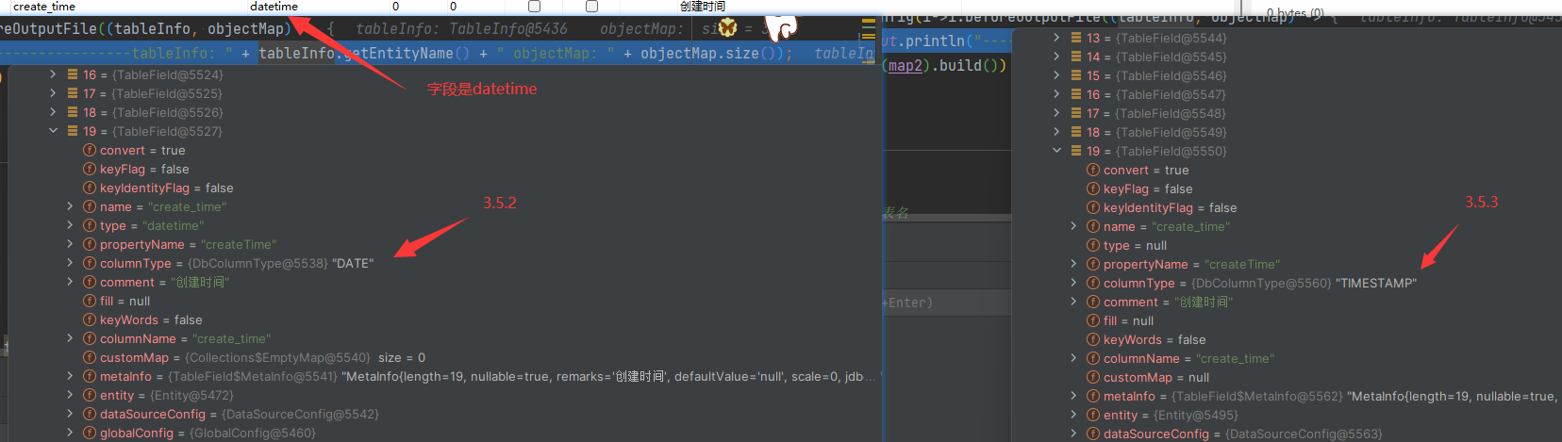Select "fill = null" under TableField@5550

[1128, 320]
